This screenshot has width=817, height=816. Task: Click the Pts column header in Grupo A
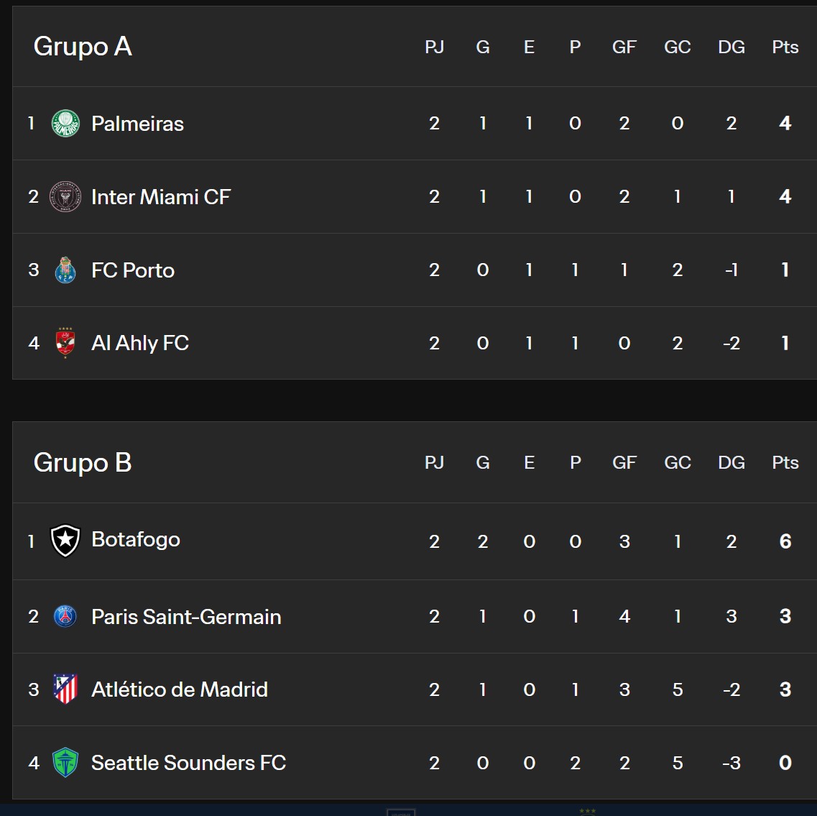tap(785, 47)
